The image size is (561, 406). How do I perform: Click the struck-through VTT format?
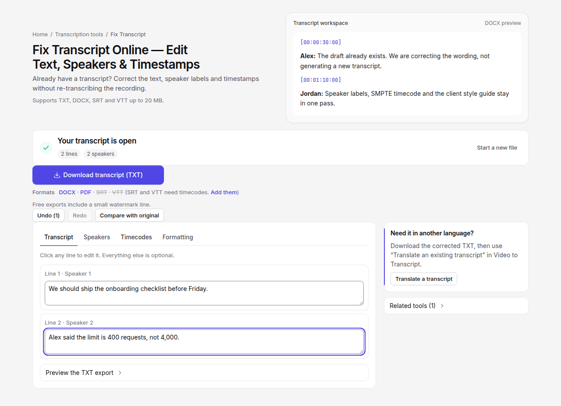(x=118, y=192)
